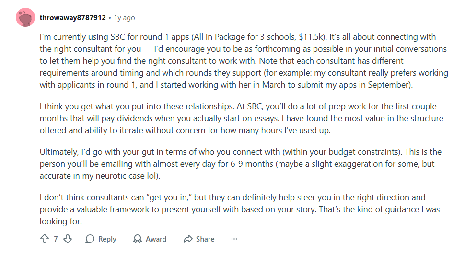The height and width of the screenshot is (254, 465).
Task: Downvote this comment with the down arrow
Action: coord(68,239)
